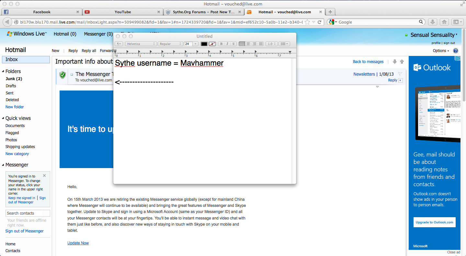Open the list bullets dropdown
Screen dimensions: 466x256
click(x=284, y=44)
